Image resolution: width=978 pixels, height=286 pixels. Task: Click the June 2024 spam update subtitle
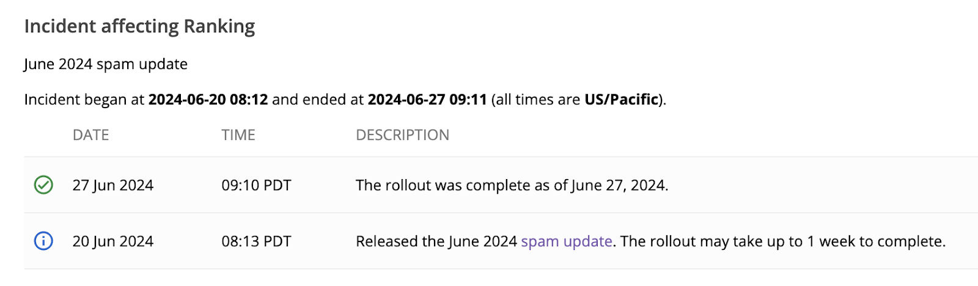click(x=106, y=64)
